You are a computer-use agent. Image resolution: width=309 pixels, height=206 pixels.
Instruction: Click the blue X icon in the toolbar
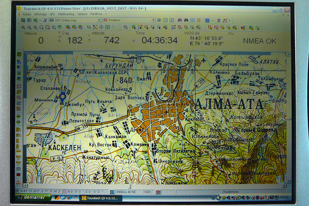click(45, 20)
